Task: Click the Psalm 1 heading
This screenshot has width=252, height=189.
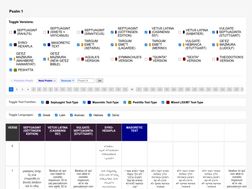Action: pos(16,11)
